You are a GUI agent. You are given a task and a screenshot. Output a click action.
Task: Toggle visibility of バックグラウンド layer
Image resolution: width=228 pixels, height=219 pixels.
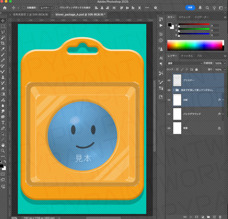tap(169, 114)
